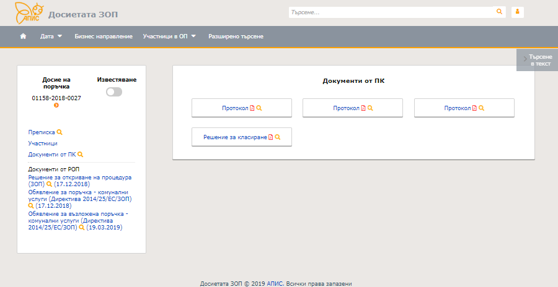Click the orange arrow icon under 01158-2018-0027
The height and width of the screenshot is (287, 558).
[x=56, y=106]
